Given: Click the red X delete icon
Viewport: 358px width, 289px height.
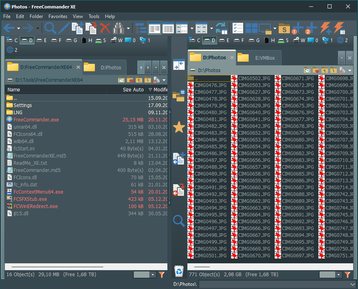Looking at the screenshot, I should (x=105, y=28).
